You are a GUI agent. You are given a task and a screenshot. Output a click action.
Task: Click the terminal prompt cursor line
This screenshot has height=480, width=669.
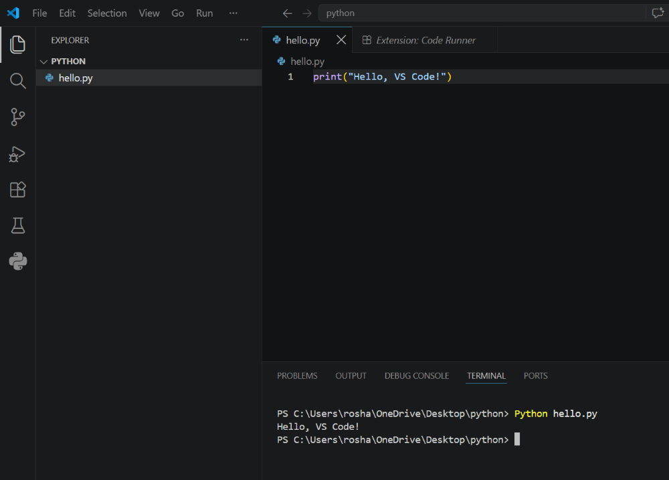pos(399,439)
